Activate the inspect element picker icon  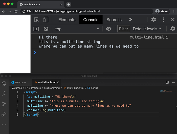pos(36,20)
